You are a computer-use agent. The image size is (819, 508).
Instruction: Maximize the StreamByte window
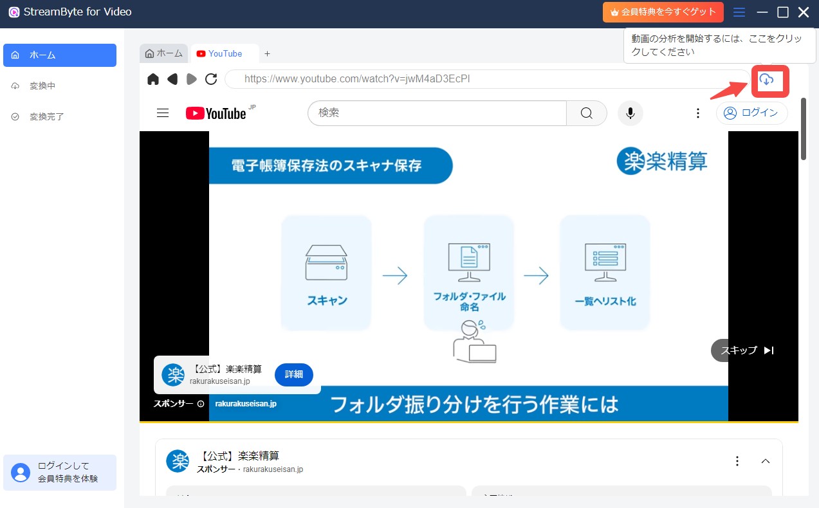783,12
